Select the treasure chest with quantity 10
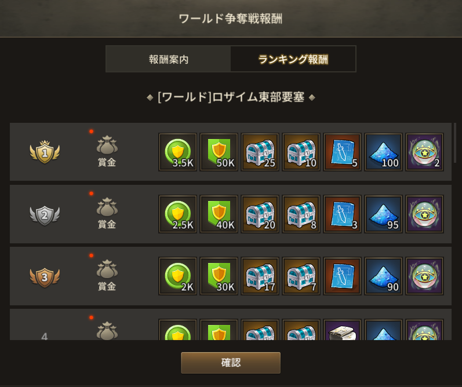The width and height of the screenshot is (462, 387). tap(301, 152)
